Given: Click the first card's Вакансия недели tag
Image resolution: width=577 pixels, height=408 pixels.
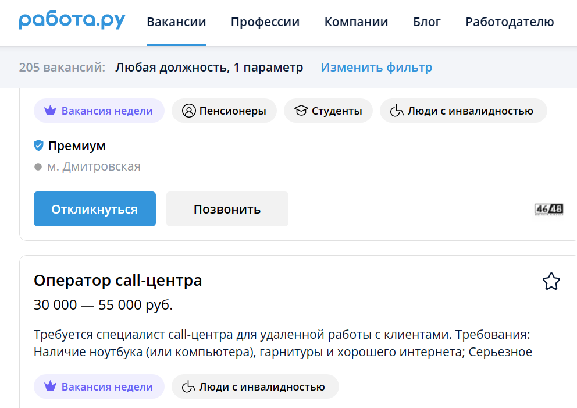Looking at the screenshot, I should pyautogui.click(x=99, y=111).
